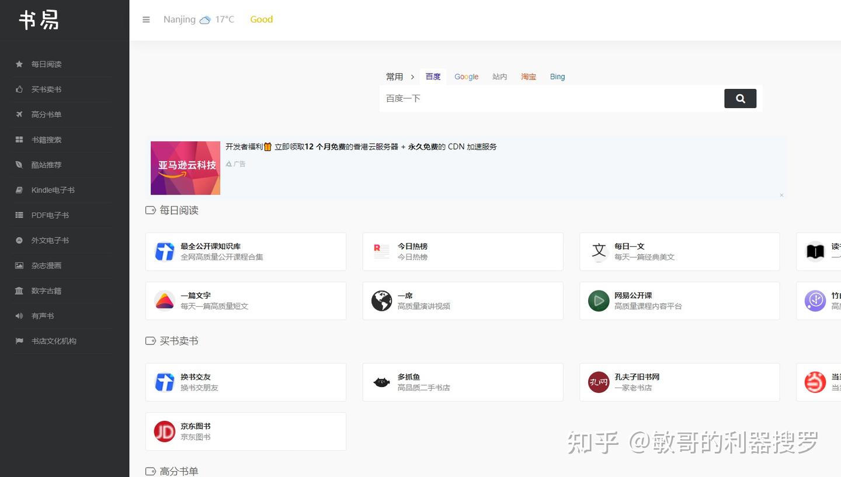841x477 pixels.
Task: Click the speaker icon beside 有声书
Action: (x=19, y=316)
